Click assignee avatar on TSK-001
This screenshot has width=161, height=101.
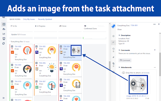[61, 52]
